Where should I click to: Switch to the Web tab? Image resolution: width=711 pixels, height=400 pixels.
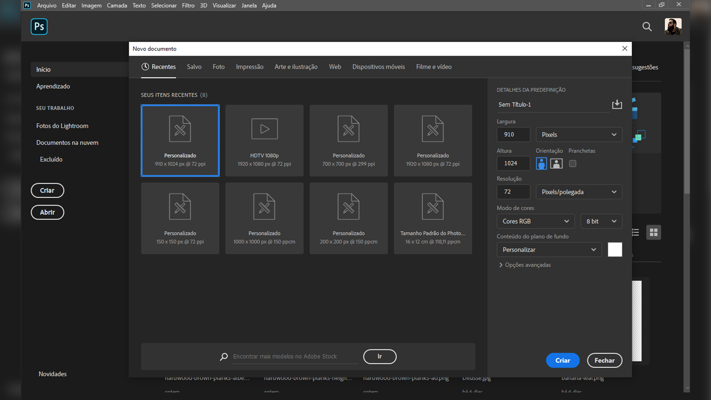pyautogui.click(x=335, y=67)
